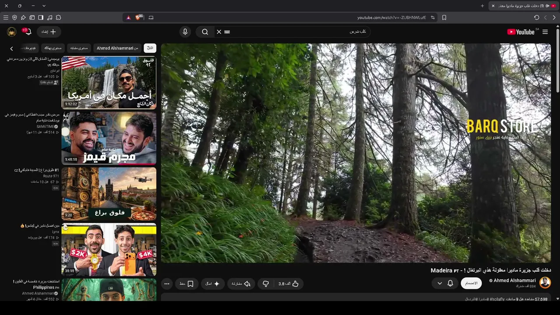Save the video (حفظ)
This screenshot has width=560, height=315.
pyautogui.click(x=187, y=284)
